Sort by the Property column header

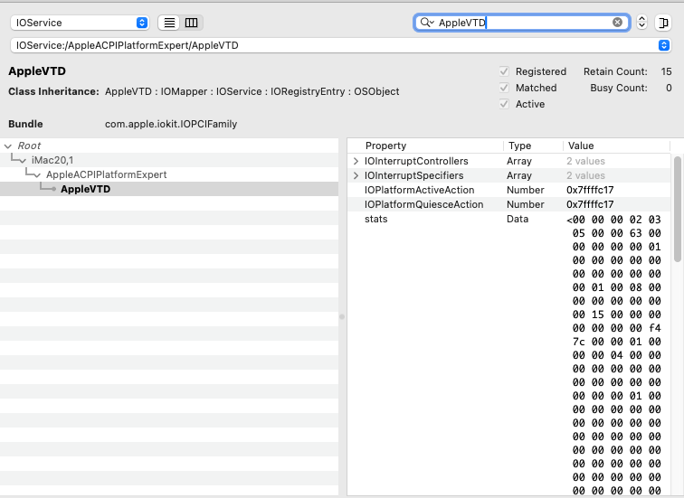coord(425,146)
